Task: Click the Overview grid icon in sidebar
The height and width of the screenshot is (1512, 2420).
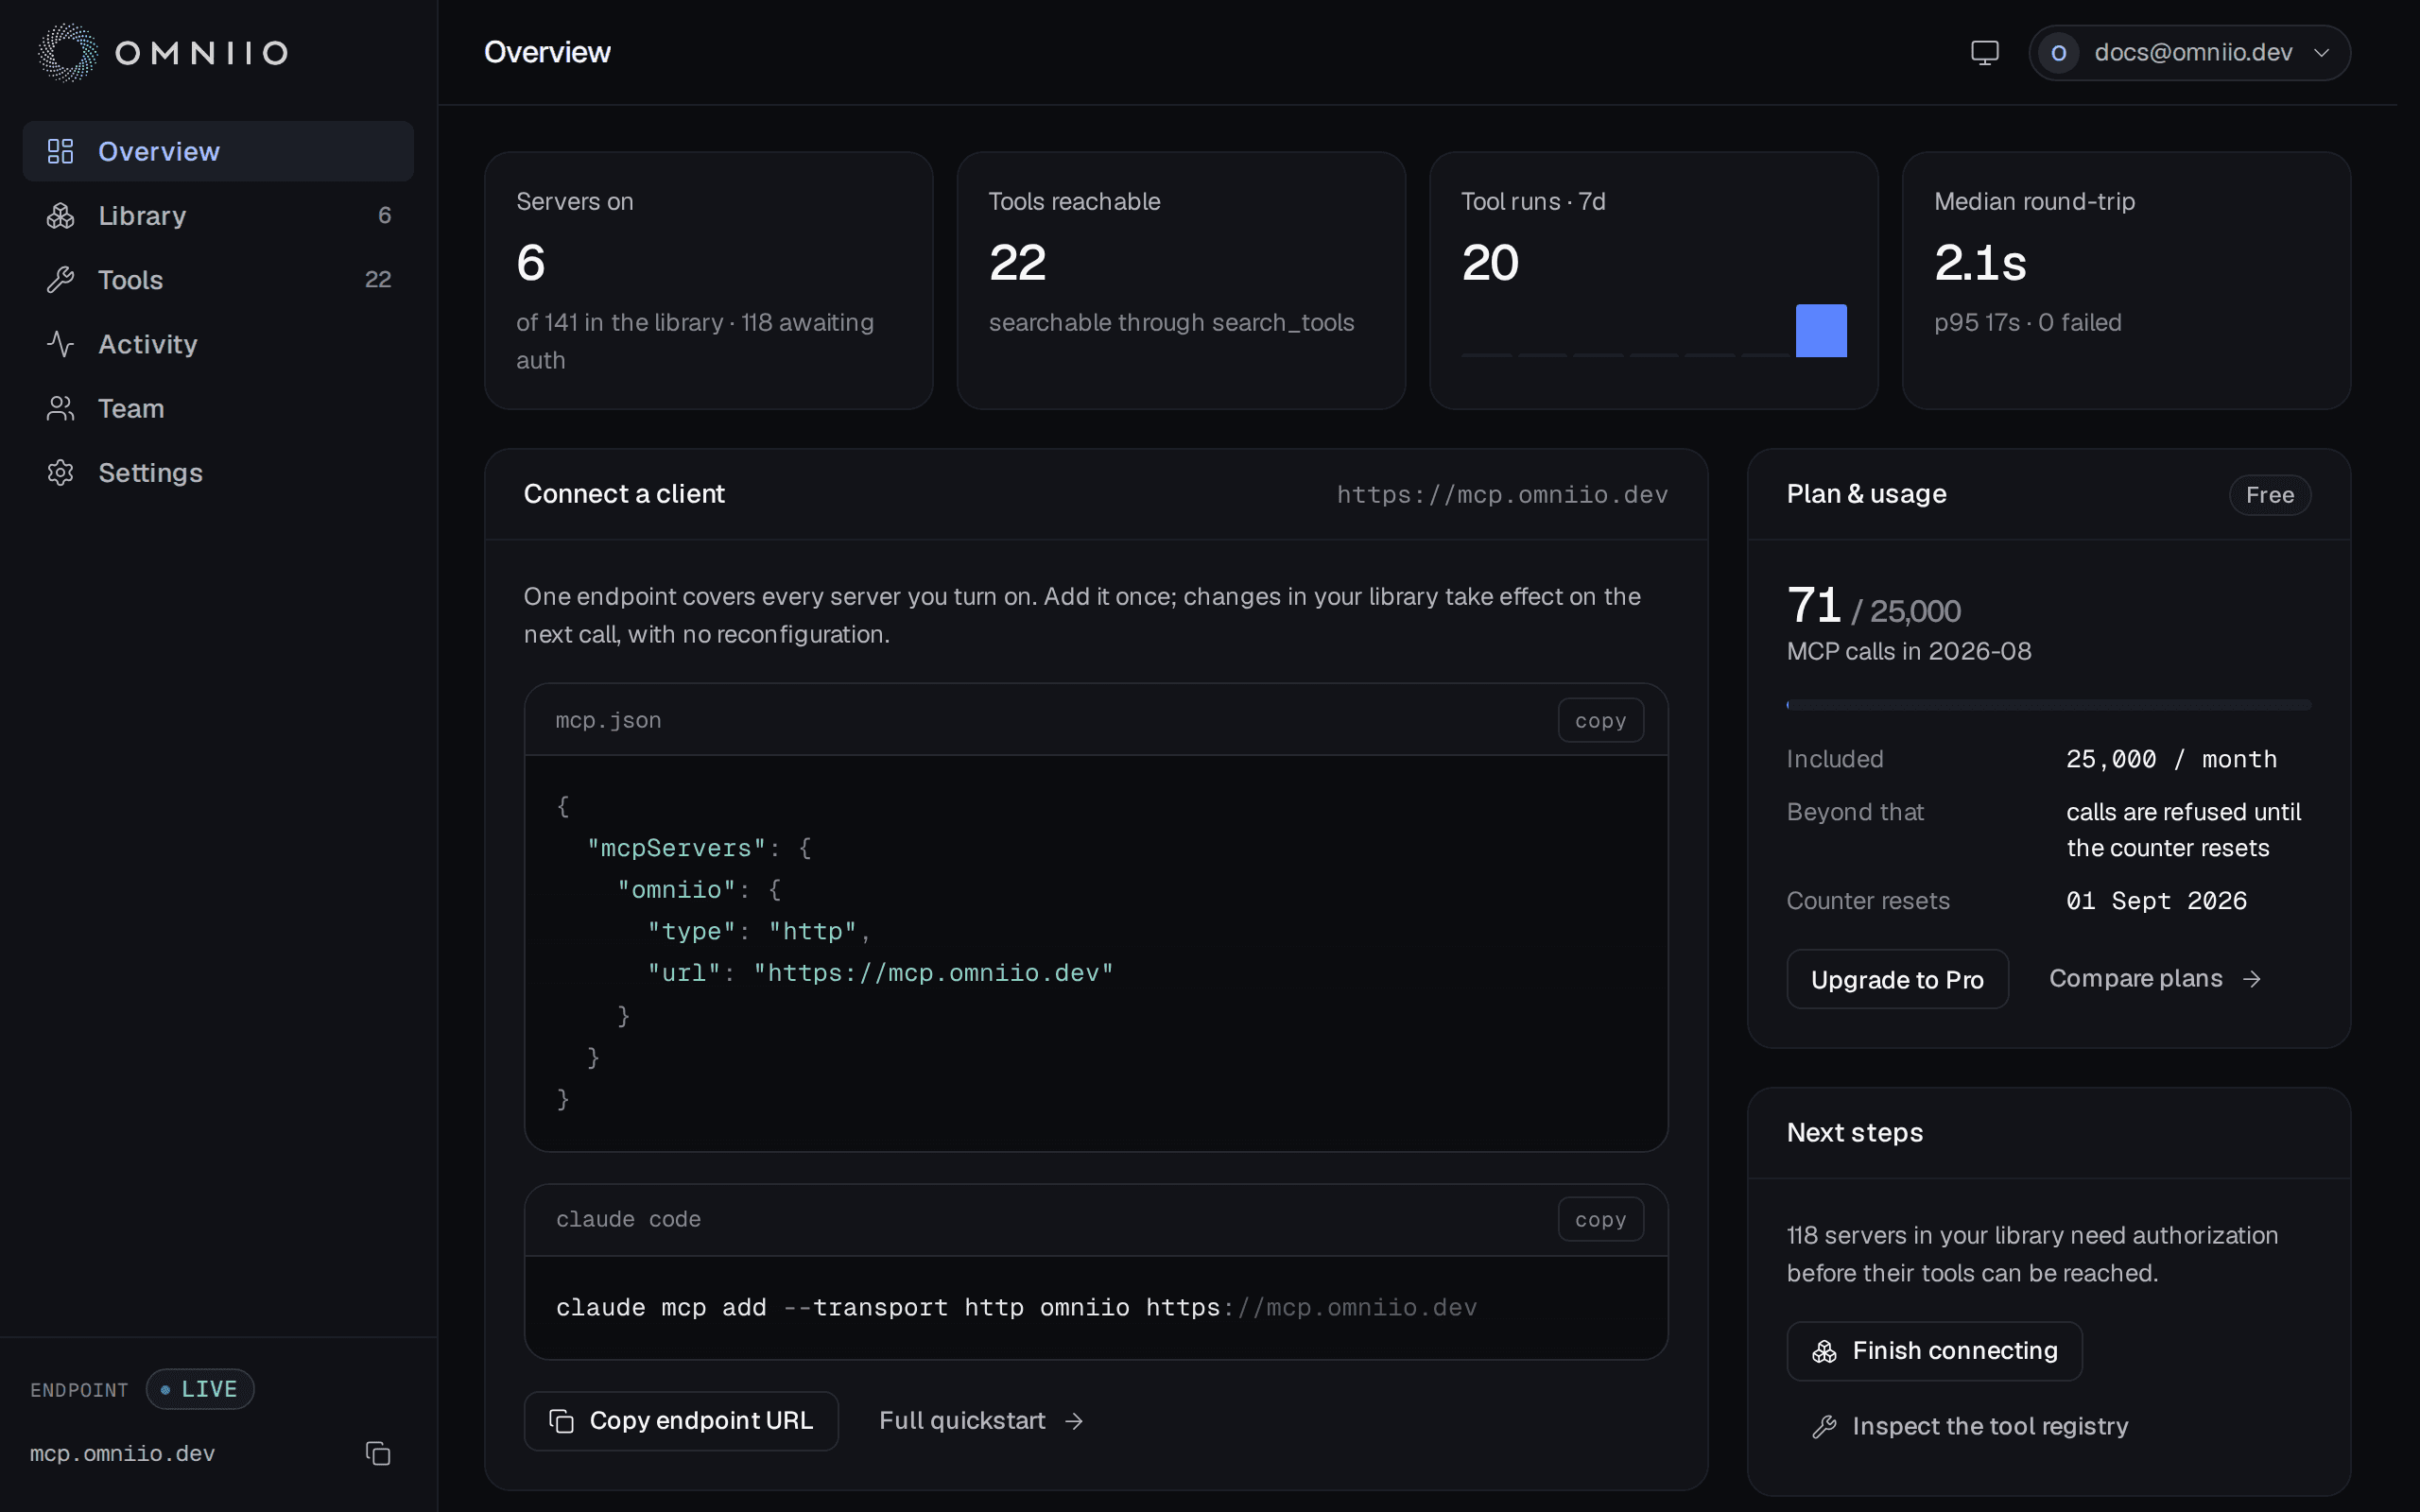Action: click(x=60, y=151)
